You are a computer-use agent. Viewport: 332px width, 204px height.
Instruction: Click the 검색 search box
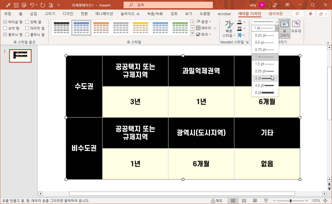[168, 5]
